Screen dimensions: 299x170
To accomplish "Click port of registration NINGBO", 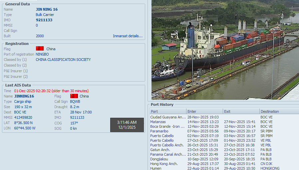I will (x=42, y=54).
